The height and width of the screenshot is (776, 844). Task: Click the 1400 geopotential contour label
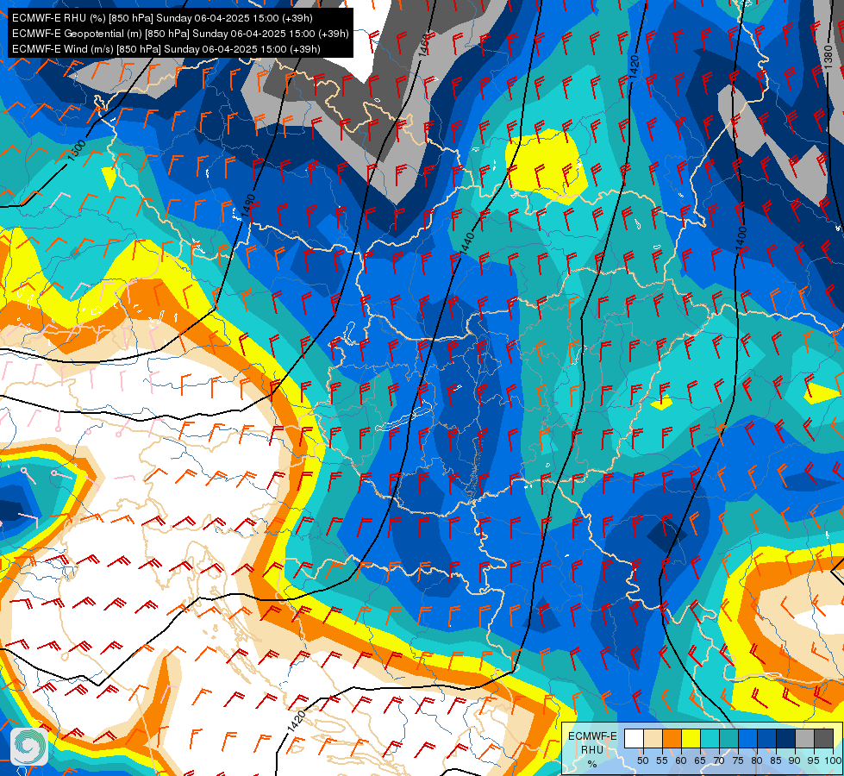click(742, 238)
